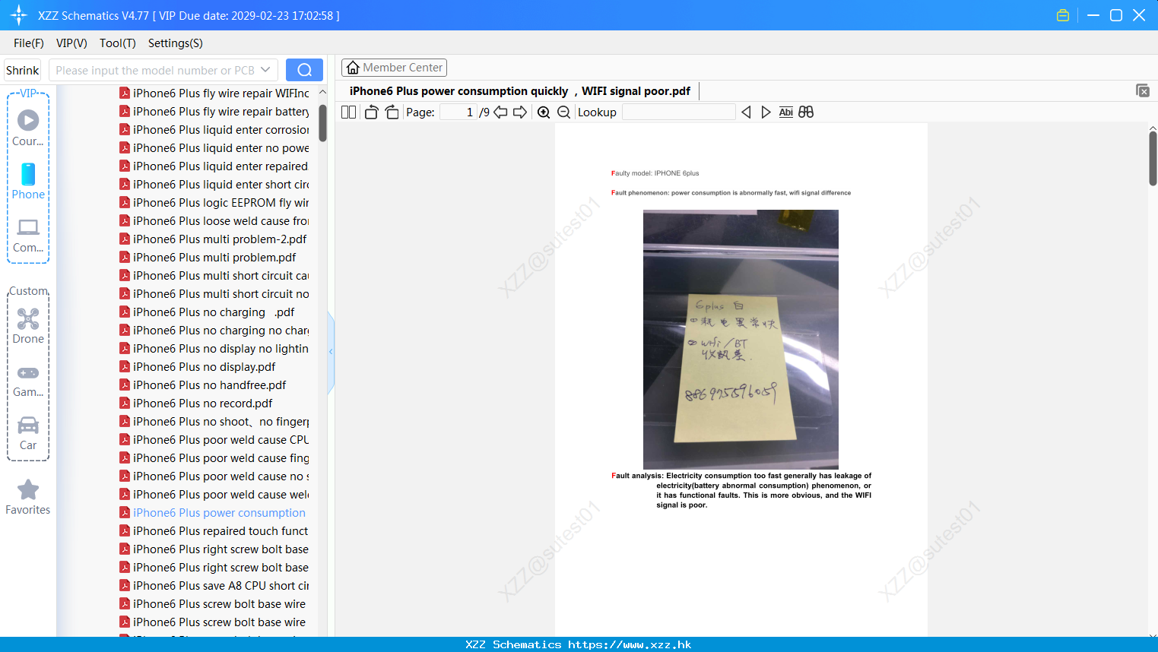Image resolution: width=1158 pixels, height=652 pixels.
Task: Toggle the two-page view layout icon
Action: pos(349,112)
